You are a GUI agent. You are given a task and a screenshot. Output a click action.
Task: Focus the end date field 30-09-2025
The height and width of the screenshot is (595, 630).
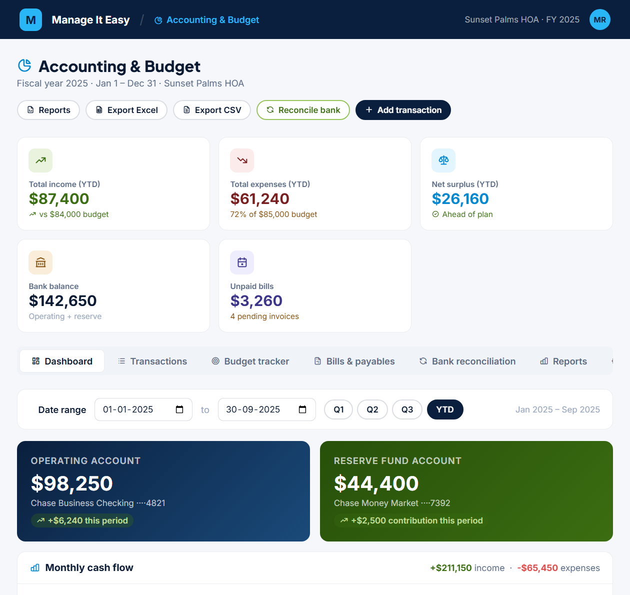[x=266, y=409]
